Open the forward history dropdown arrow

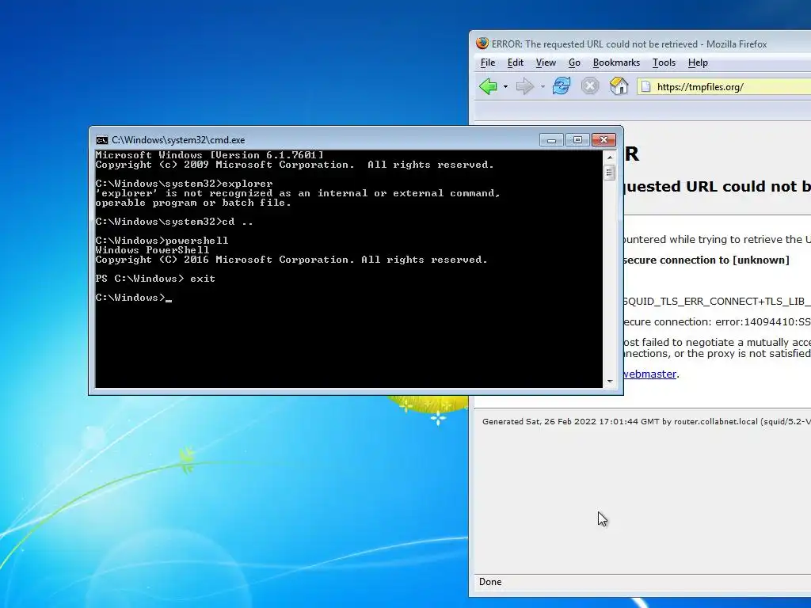(x=543, y=87)
